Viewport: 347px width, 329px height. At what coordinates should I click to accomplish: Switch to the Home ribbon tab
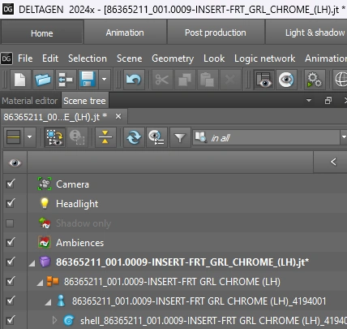tap(41, 32)
